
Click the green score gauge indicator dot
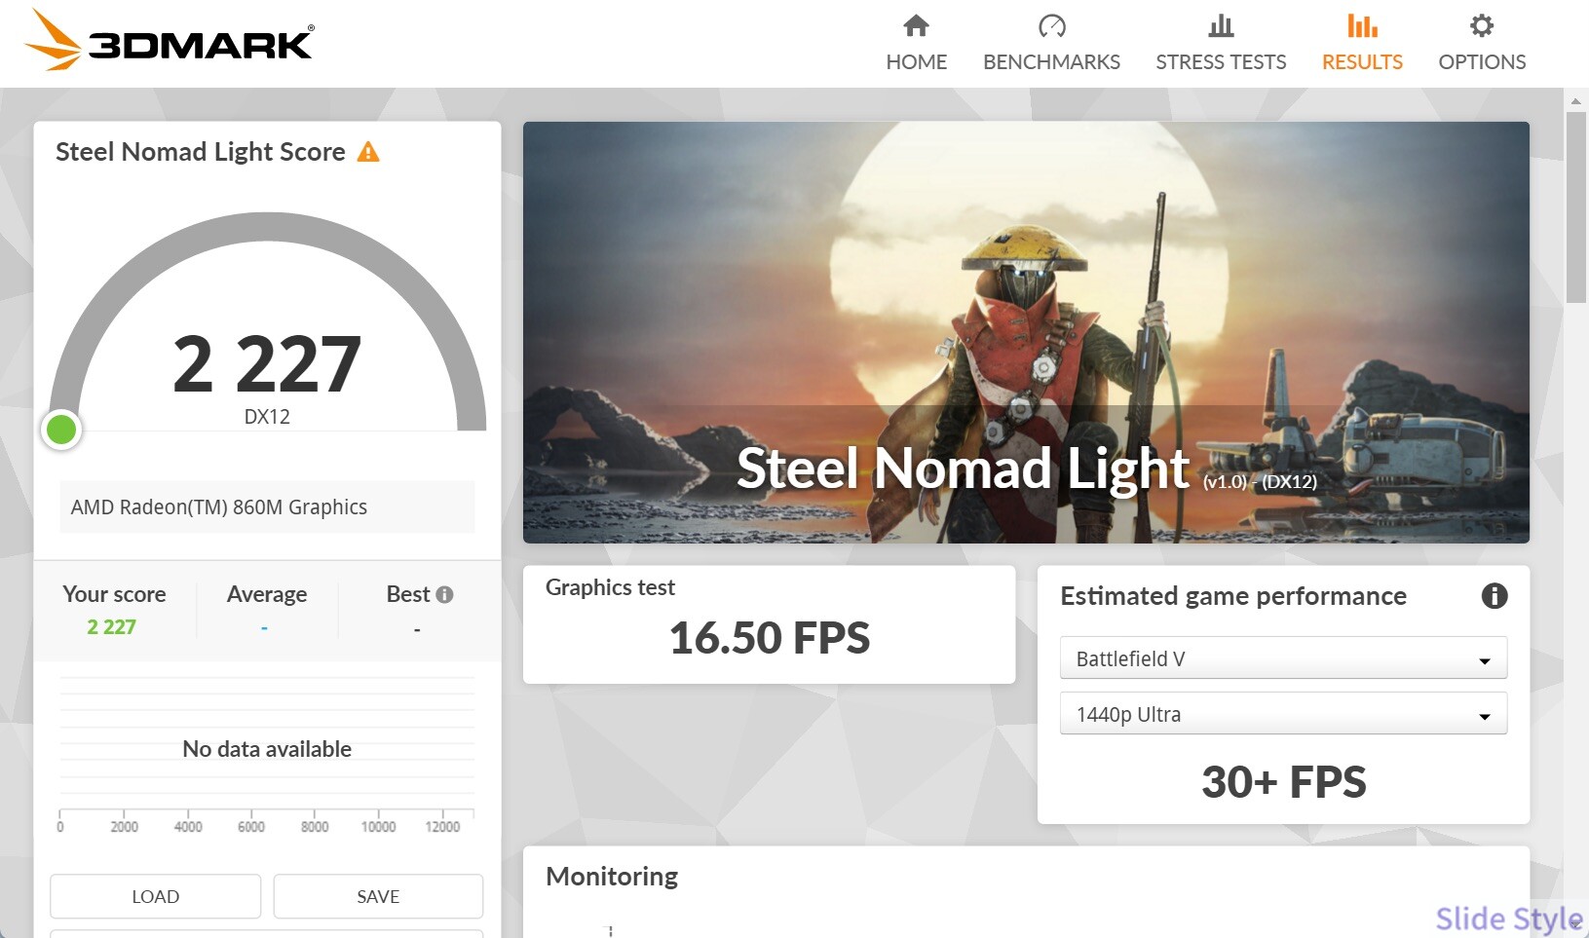(x=61, y=429)
